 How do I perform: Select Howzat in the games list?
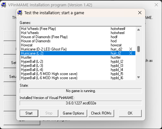click(x=78, y=45)
